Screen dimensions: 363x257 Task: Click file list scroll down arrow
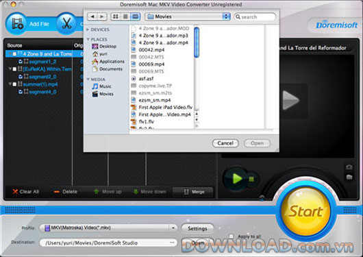coord(197,119)
